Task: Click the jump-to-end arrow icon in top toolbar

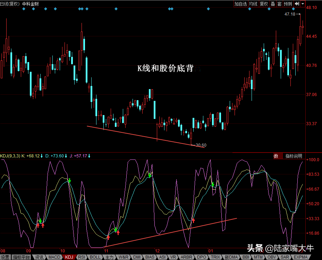Action: pos(297,4)
